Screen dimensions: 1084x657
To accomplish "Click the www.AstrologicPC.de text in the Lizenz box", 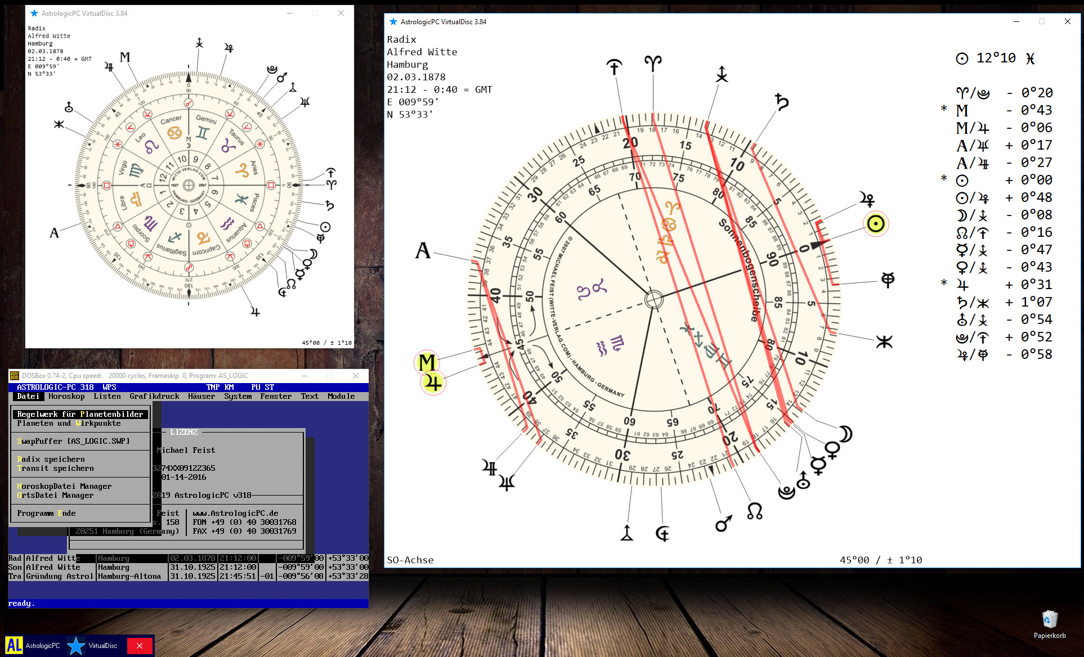I will (235, 514).
